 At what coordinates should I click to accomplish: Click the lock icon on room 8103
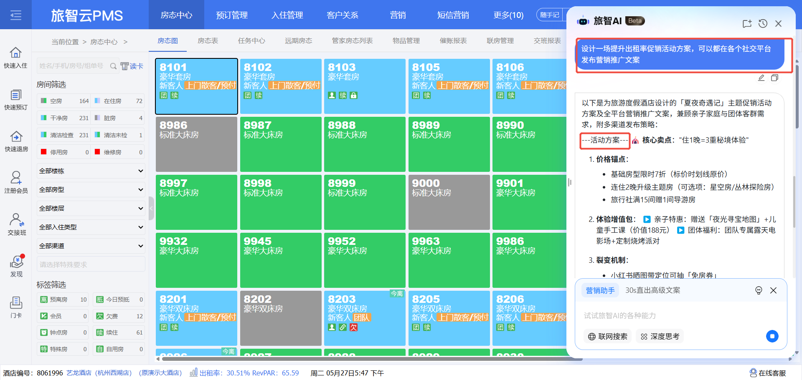click(354, 96)
